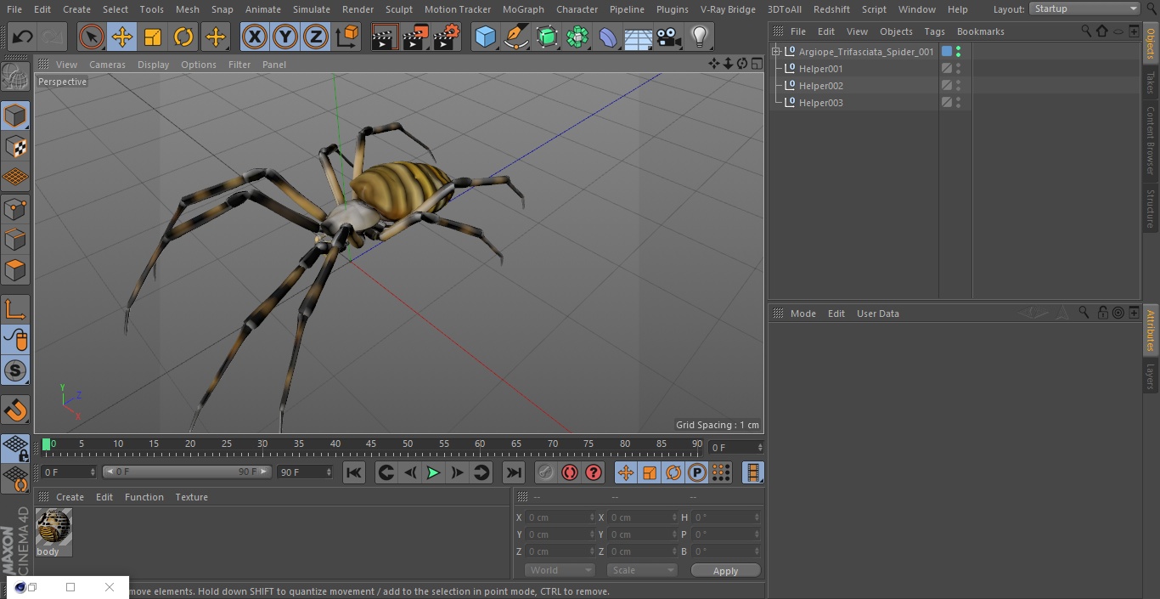1160x599 pixels.
Task: Enable Edges mode in left toolbar
Action: point(15,239)
